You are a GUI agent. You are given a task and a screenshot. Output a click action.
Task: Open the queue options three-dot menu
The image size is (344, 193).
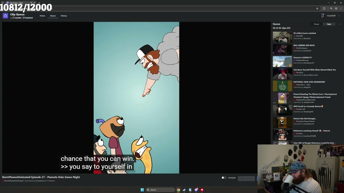coord(340,24)
